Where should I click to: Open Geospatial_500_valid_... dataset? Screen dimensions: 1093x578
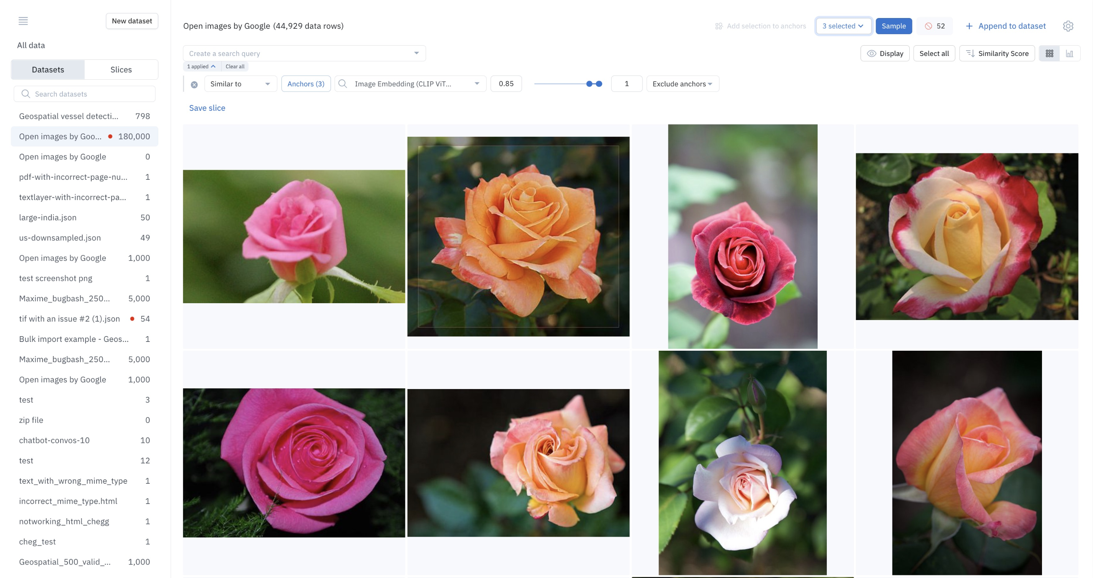pyautogui.click(x=84, y=562)
